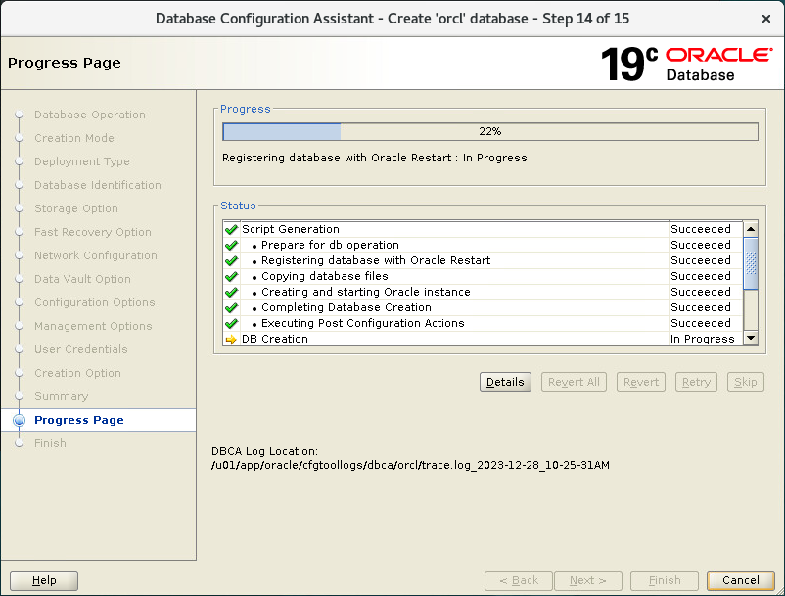
Task: Click the 22% progress bar
Action: 490,131
